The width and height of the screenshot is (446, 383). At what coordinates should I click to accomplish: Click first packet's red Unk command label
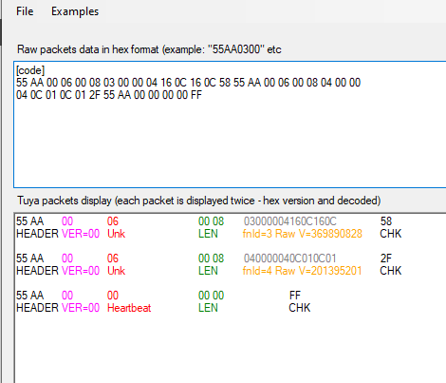[x=116, y=234]
